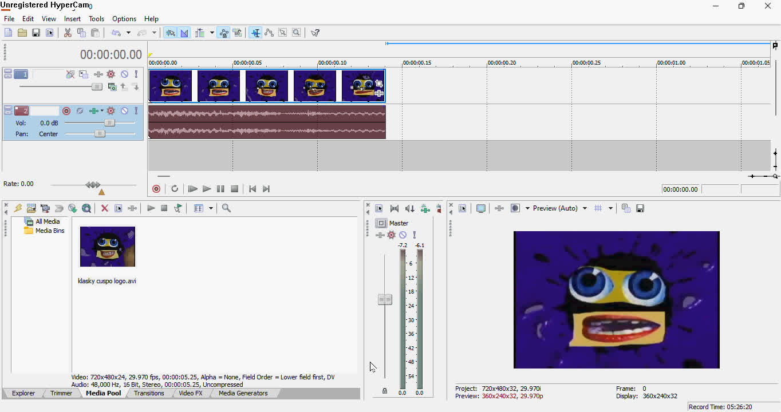The image size is (781, 412).
Task: Click Preview on External Monitor icon
Action: pyautogui.click(x=481, y=208)
